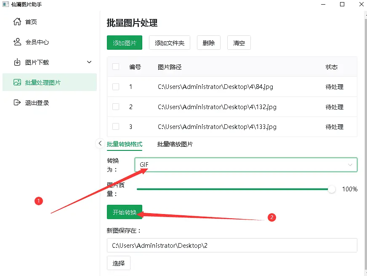Collapse the panel using the left arrow chevron
The width and height of the screenshot is (367, 276).
(x=100, y=143)
